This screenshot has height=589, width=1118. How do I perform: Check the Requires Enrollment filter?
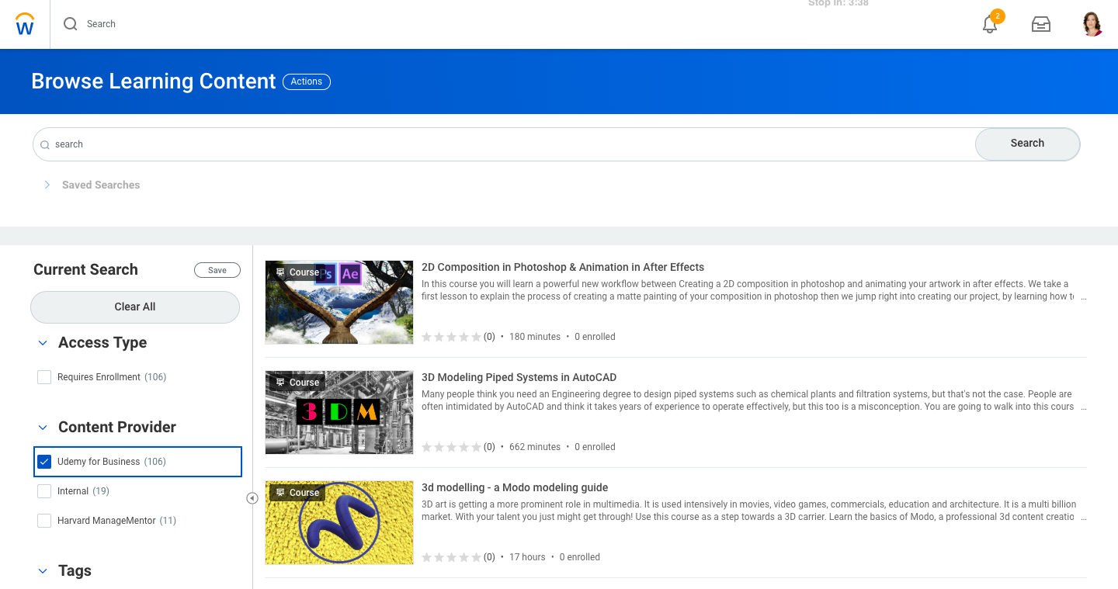(x=44, y=376)
